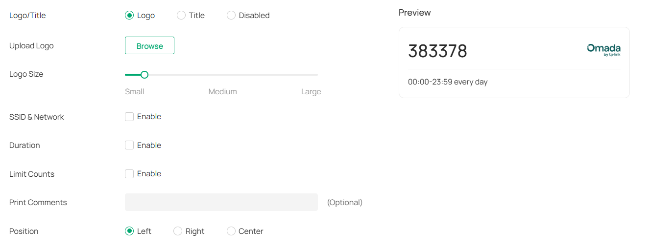The width and height of the screenshot is (649, 251).
Task: Select Left position radio button
Action: (x=129, y=231)
